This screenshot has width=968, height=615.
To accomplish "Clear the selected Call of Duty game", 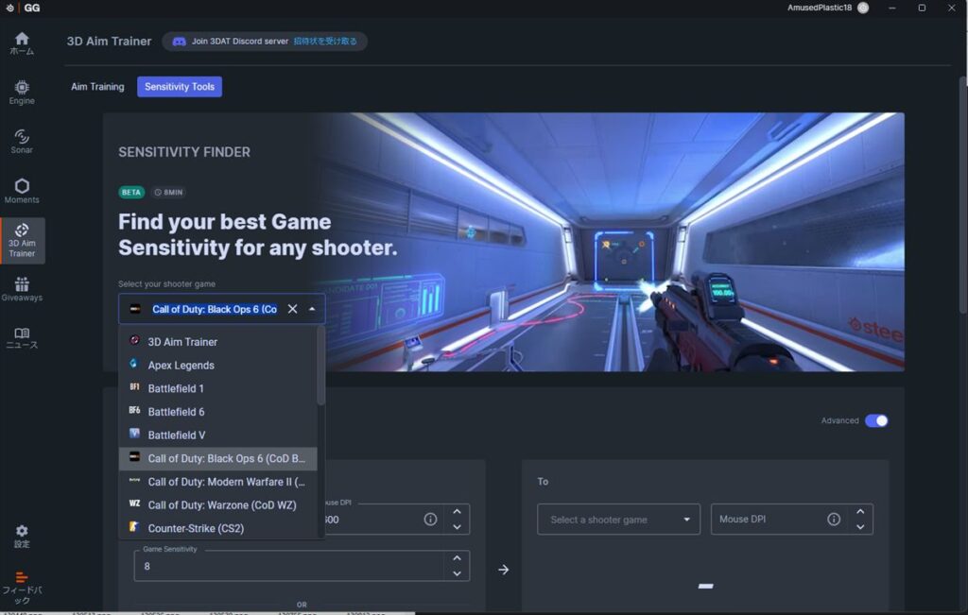I will click(x=292, y=309).
